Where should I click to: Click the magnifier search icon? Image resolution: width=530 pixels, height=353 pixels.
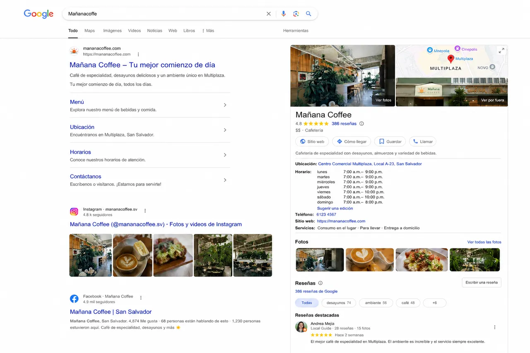(x=308, y=14)
